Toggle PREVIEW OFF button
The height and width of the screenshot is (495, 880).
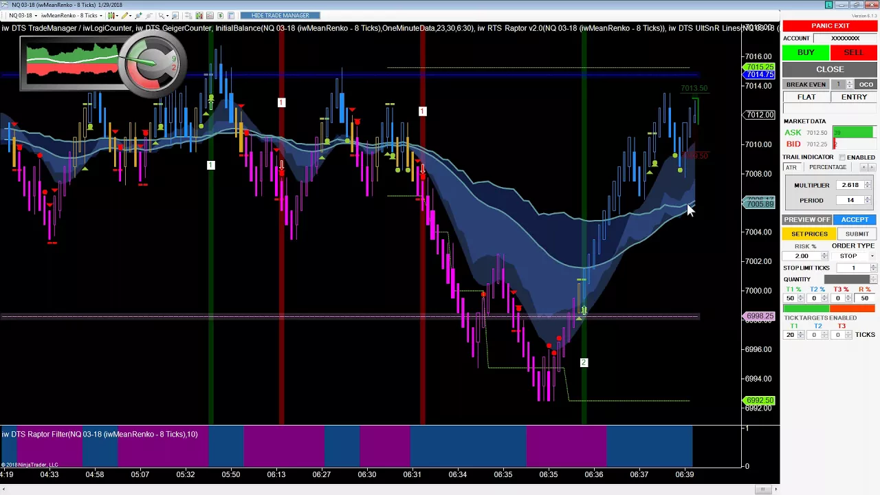pyautogui.click(x=807, y=219)
